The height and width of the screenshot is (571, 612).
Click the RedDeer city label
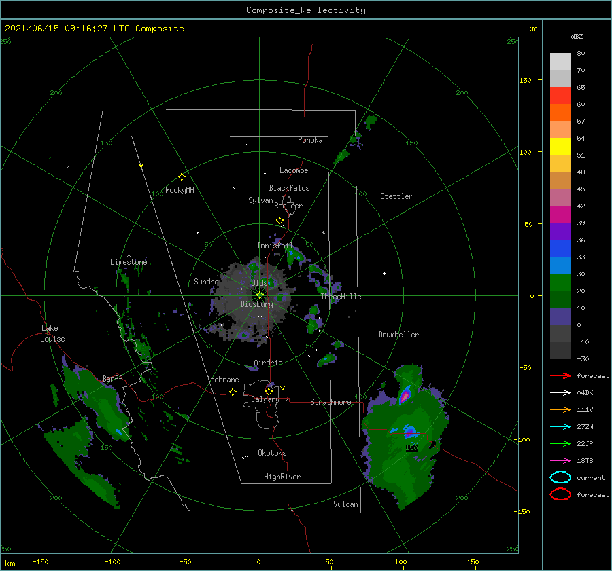click(x=288, y=206)
